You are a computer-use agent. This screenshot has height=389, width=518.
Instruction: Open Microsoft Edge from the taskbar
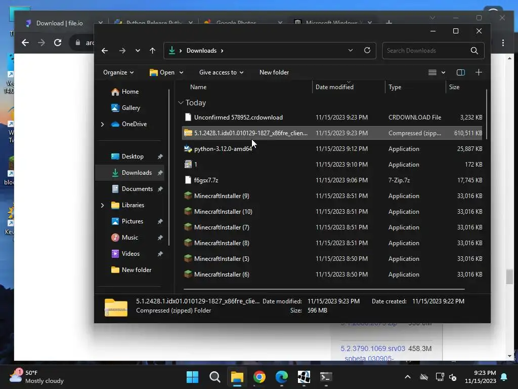[x=281, y=377]
